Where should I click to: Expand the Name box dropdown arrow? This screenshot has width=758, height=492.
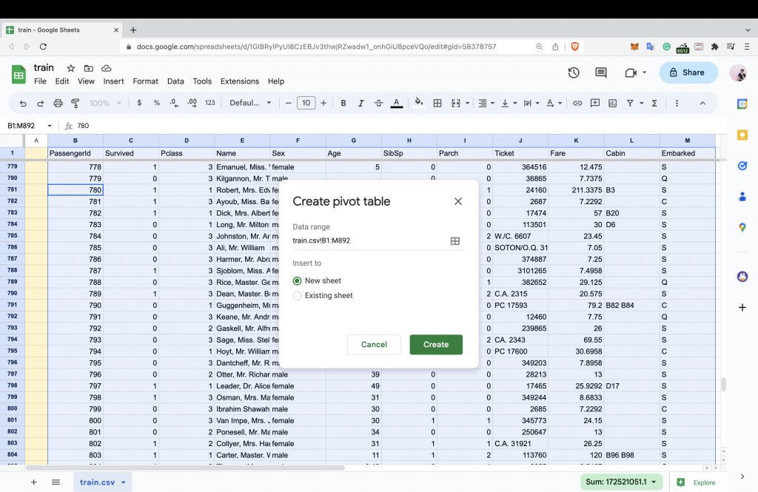tap(50, 126)
